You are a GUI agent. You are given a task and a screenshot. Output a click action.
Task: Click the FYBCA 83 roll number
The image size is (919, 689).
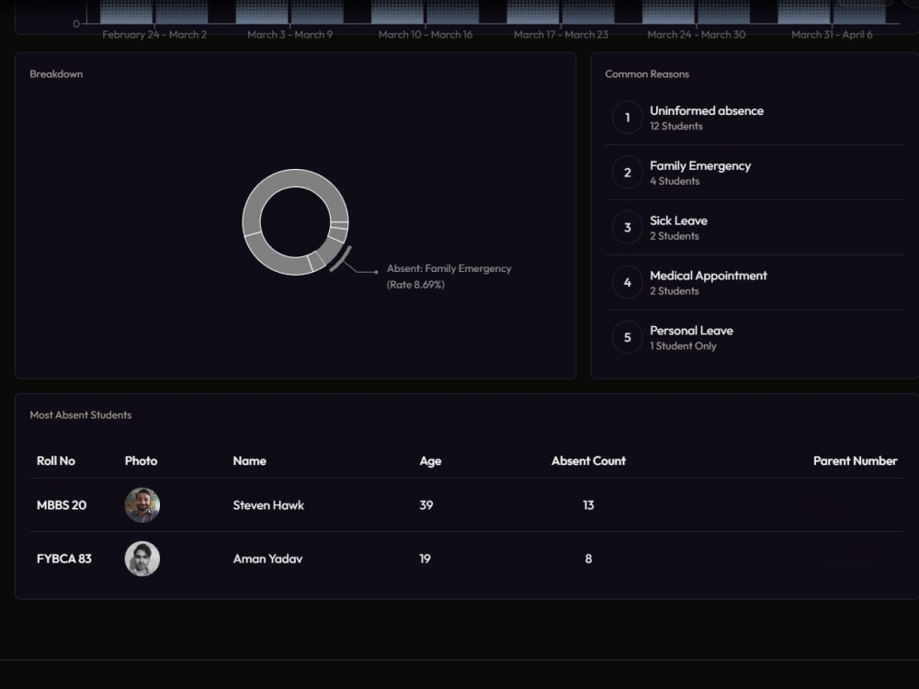click(x=64, y=559)
